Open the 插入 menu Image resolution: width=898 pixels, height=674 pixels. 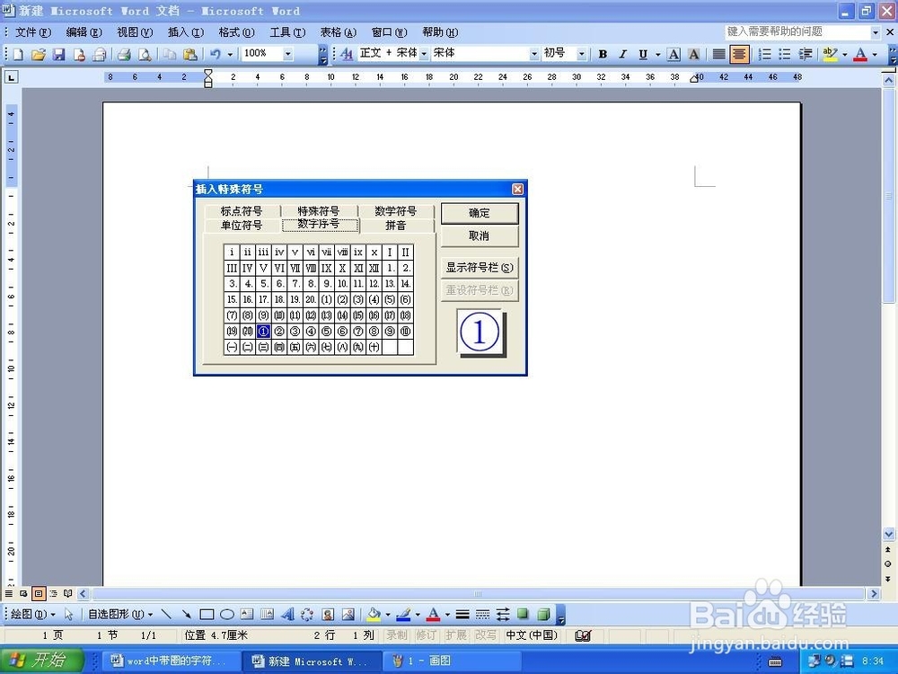click(x=186, y=32)
